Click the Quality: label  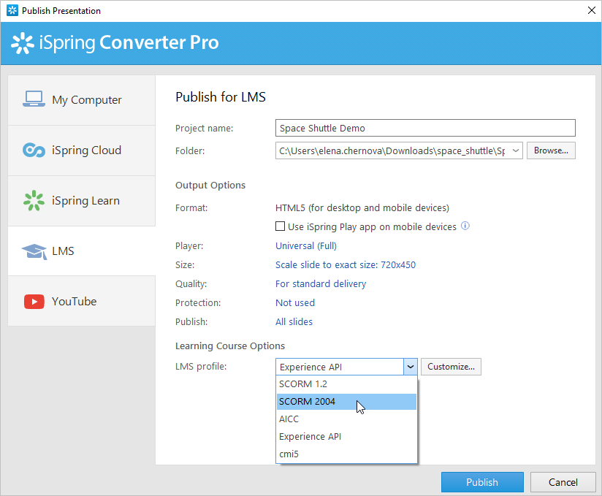coord(191,283)
